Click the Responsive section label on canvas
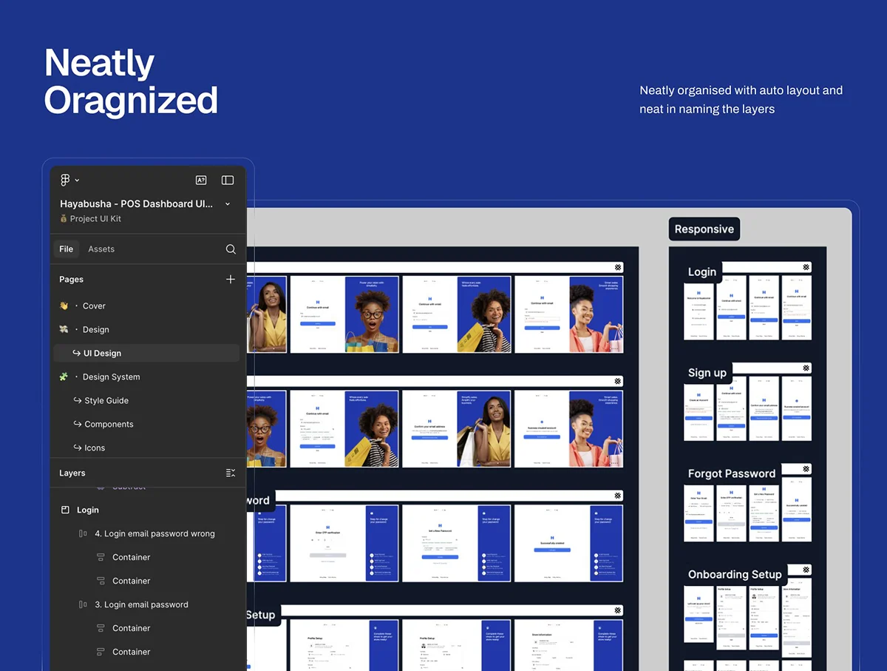 pos(704,229)
